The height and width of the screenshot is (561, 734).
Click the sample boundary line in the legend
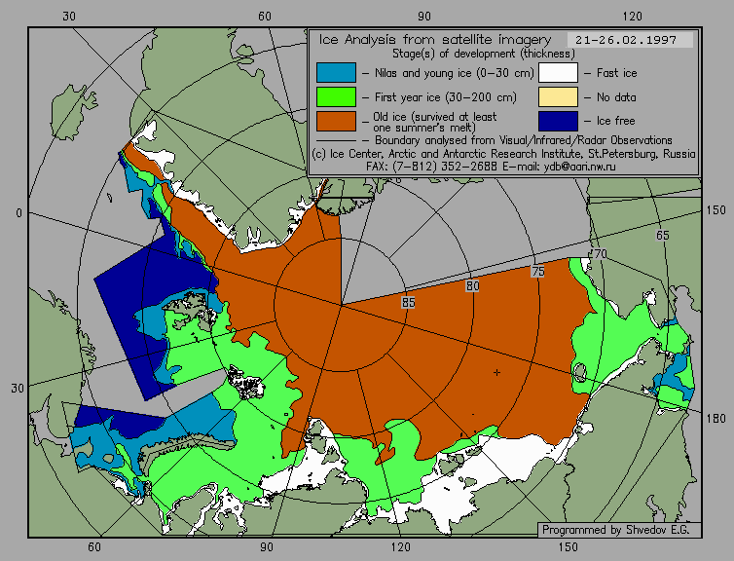[x=336, y=140]
